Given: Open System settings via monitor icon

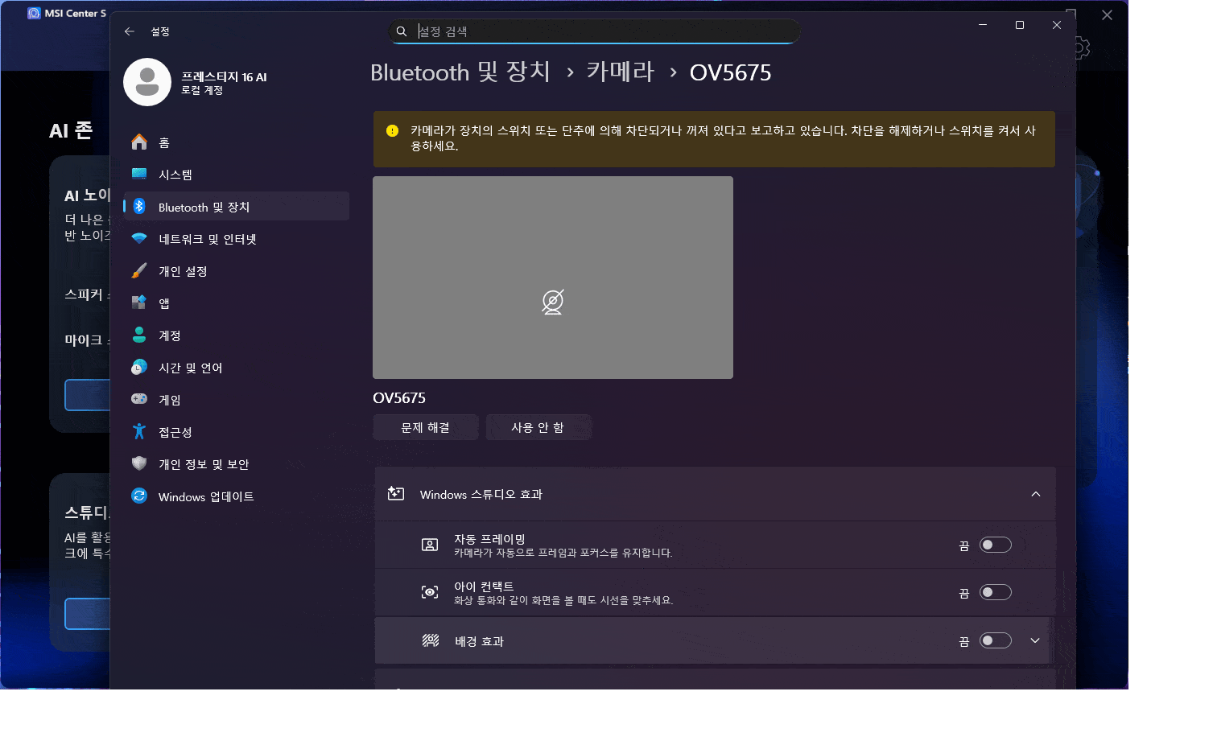Looking at the screenshot, I should tap(139, 175).
